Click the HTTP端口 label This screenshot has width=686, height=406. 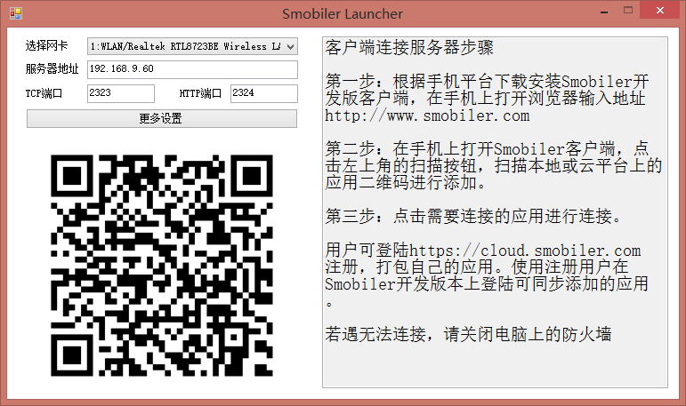point(200,93)
